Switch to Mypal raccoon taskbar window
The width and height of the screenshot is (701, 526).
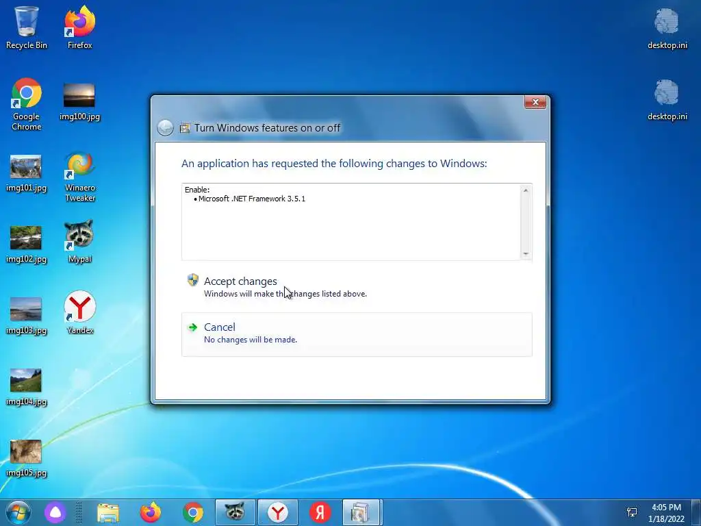point(235,512)
